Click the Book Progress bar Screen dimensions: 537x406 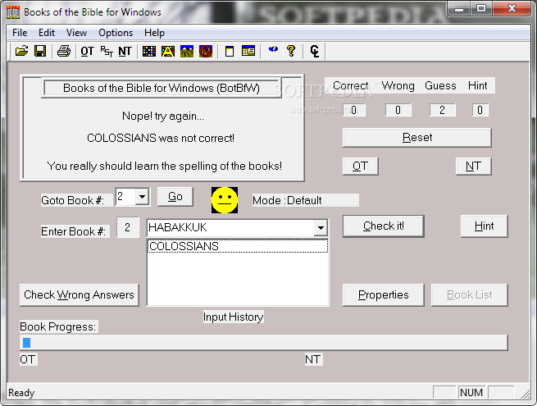pyautogui.click(x=264, y=343)
